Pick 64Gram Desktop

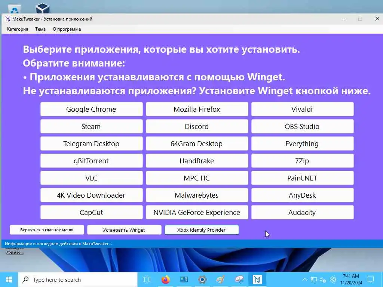pyautogui.click(x=197, y=143)
